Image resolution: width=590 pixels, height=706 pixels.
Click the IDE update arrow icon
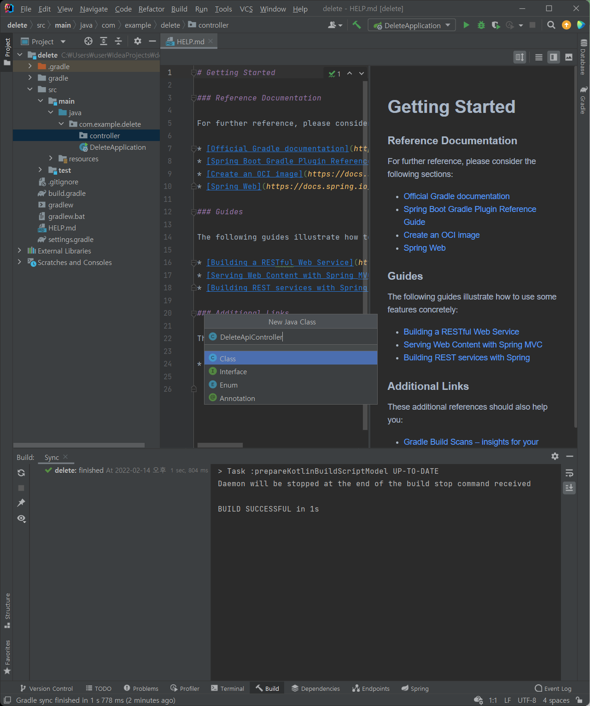[567, 25]
